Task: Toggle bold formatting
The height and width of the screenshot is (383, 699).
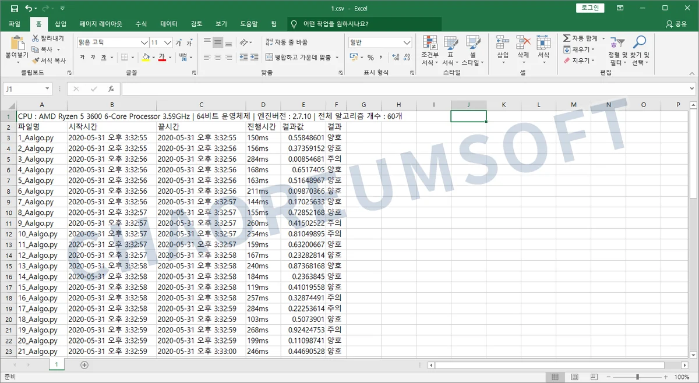Action: pos(83,58)
